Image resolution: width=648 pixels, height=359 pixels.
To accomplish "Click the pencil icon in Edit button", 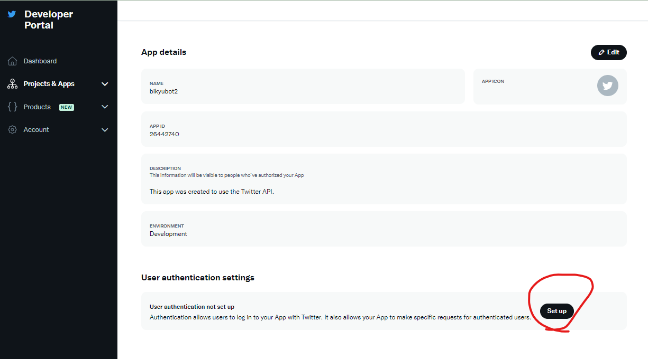I will click(601, 53).
